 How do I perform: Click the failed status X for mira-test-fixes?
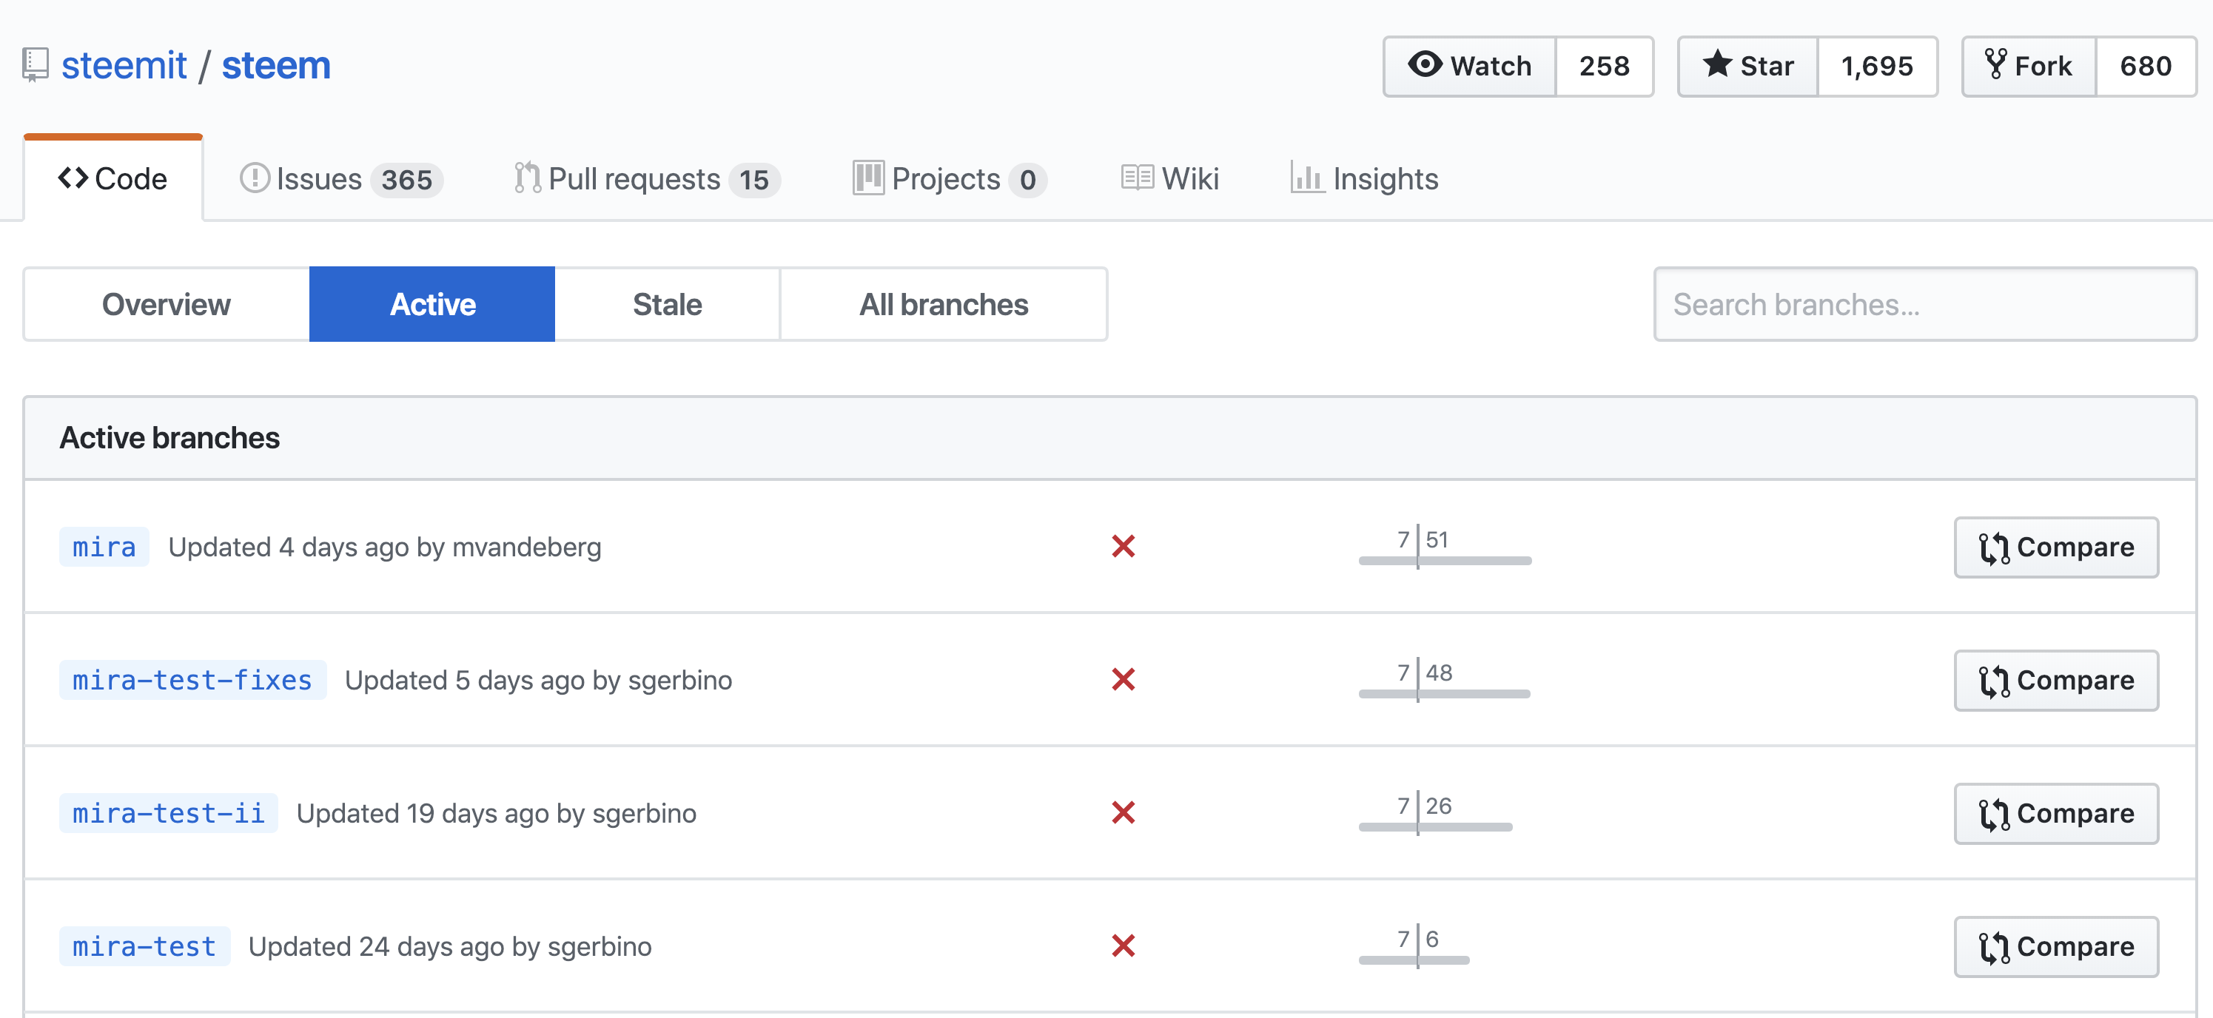(x=1123, y=679)
